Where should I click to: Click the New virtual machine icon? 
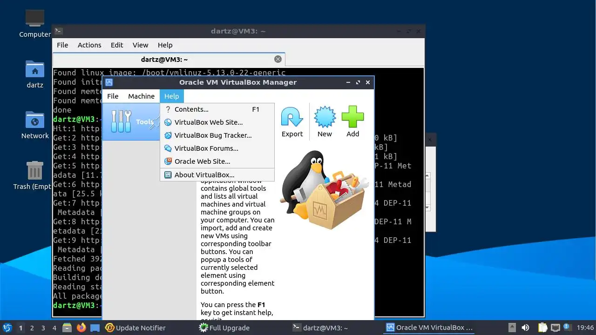tap(325, 122)
